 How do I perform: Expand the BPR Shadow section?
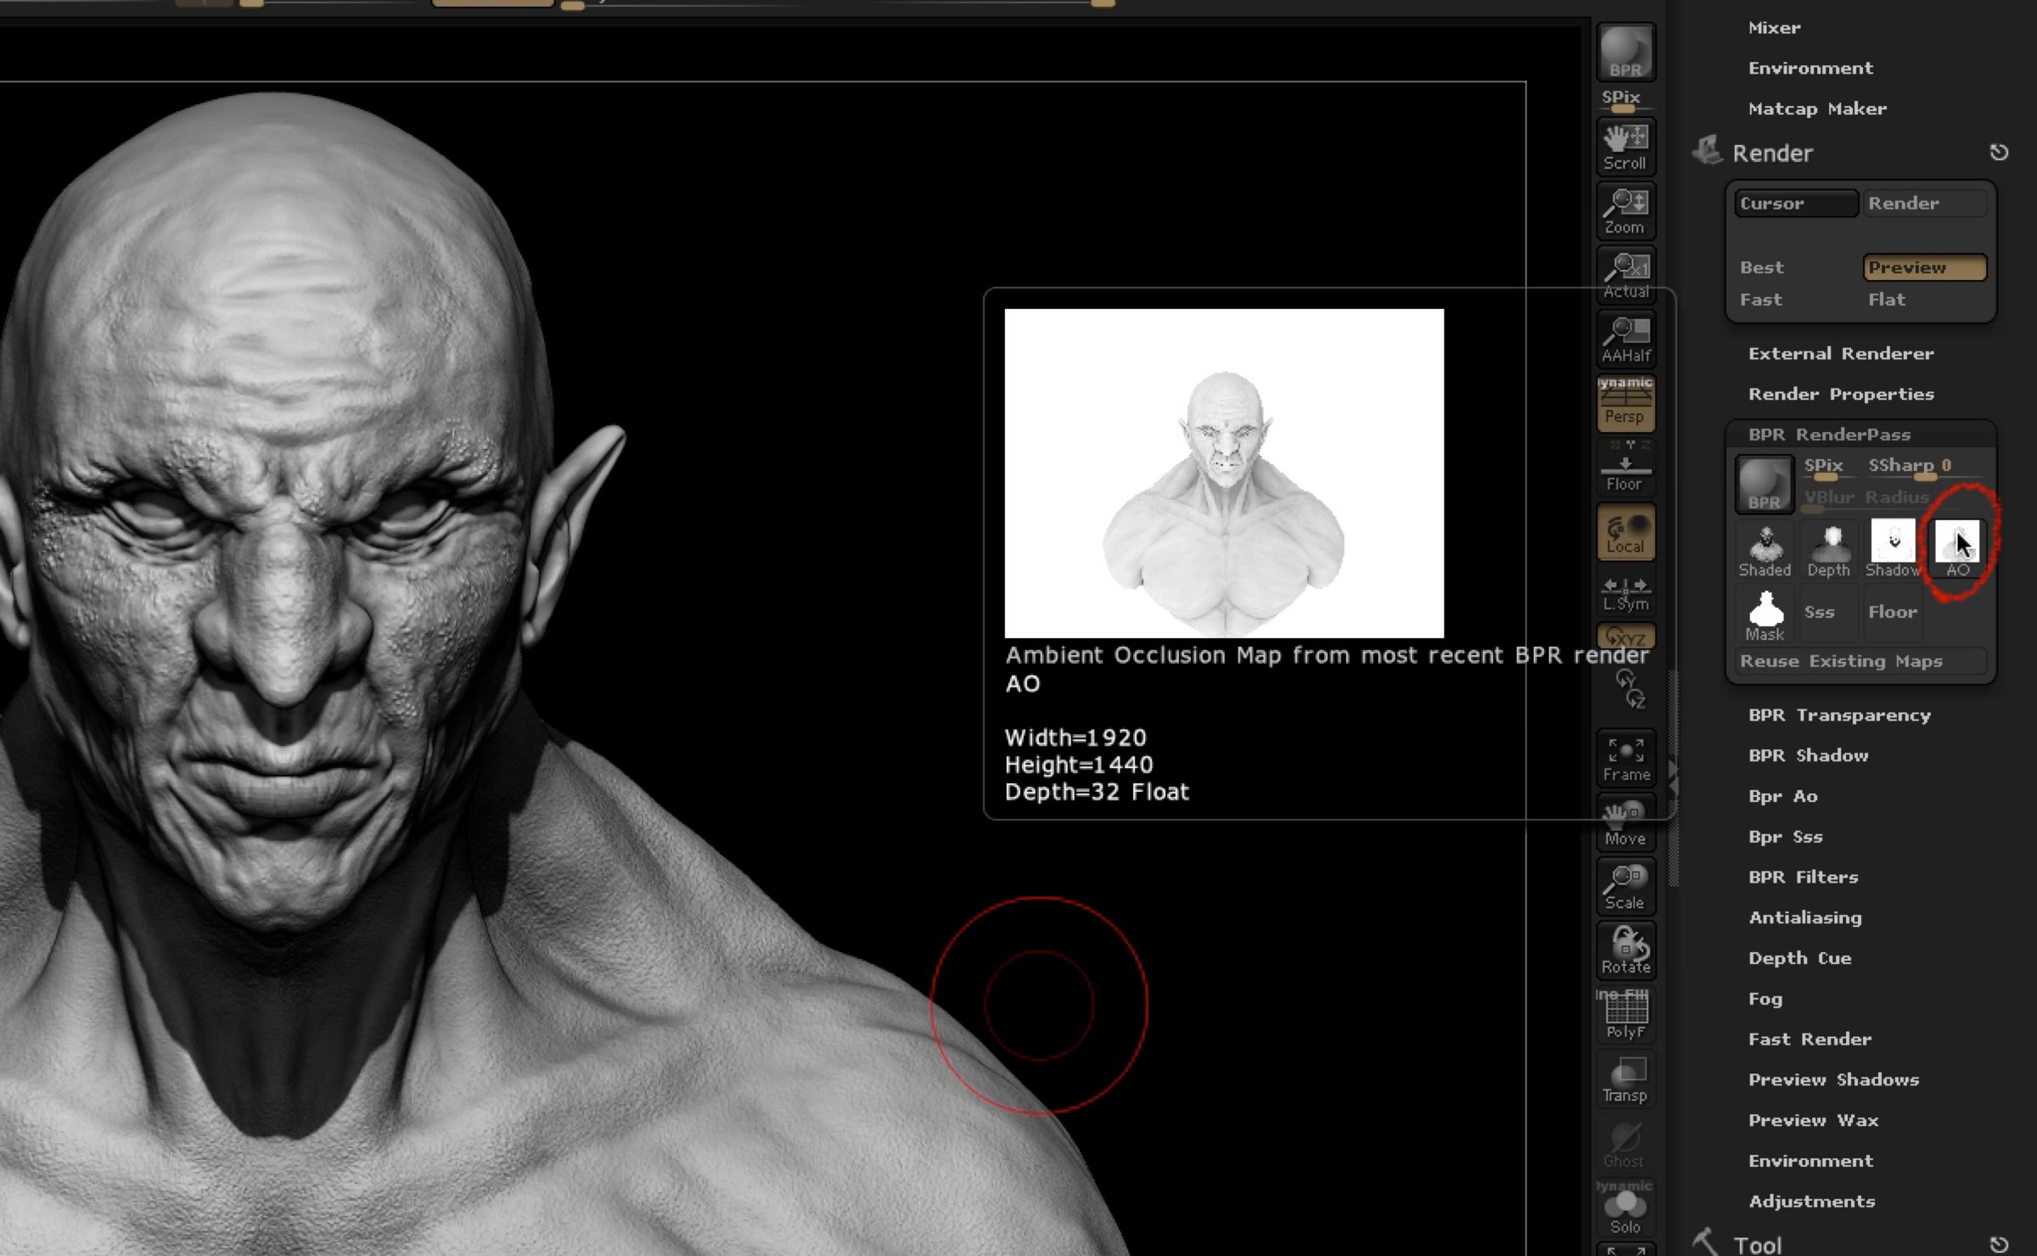1808,755
